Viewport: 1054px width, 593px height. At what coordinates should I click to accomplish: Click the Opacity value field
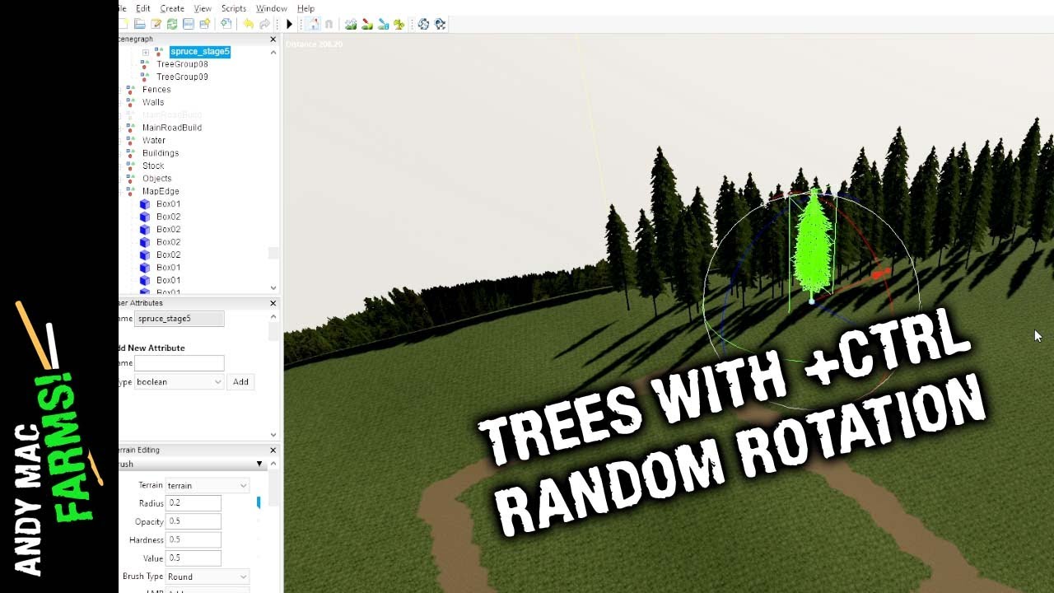tap(194, 521)
